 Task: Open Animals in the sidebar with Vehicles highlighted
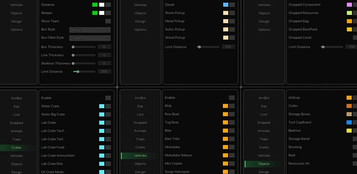pyautogui.click(x=140, y=131)
